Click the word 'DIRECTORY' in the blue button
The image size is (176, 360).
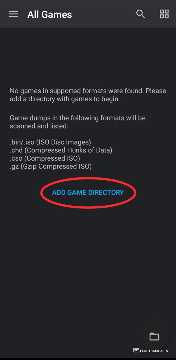coord(106,192)
